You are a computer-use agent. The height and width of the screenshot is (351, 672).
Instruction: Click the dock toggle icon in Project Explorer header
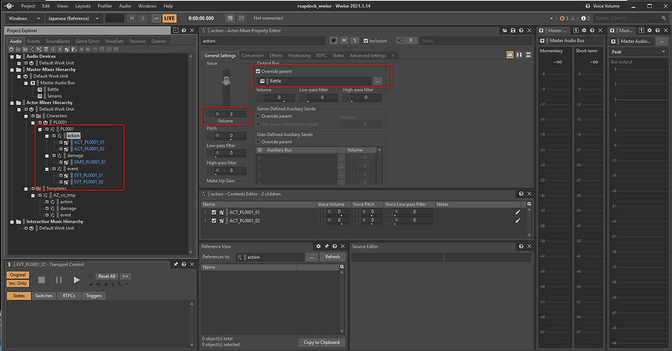tap(176, 31)
